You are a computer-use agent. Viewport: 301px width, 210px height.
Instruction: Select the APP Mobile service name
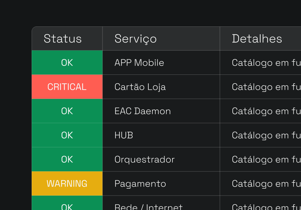(x=139, y=62)
